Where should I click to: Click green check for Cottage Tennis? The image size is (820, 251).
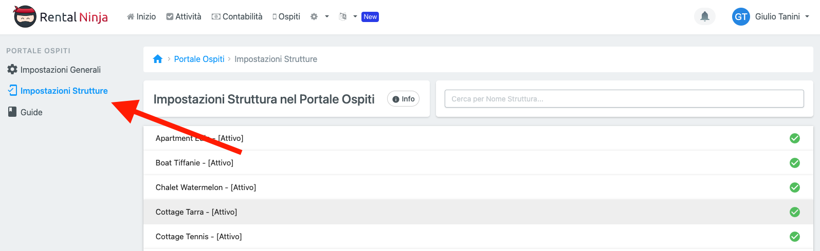794,237
